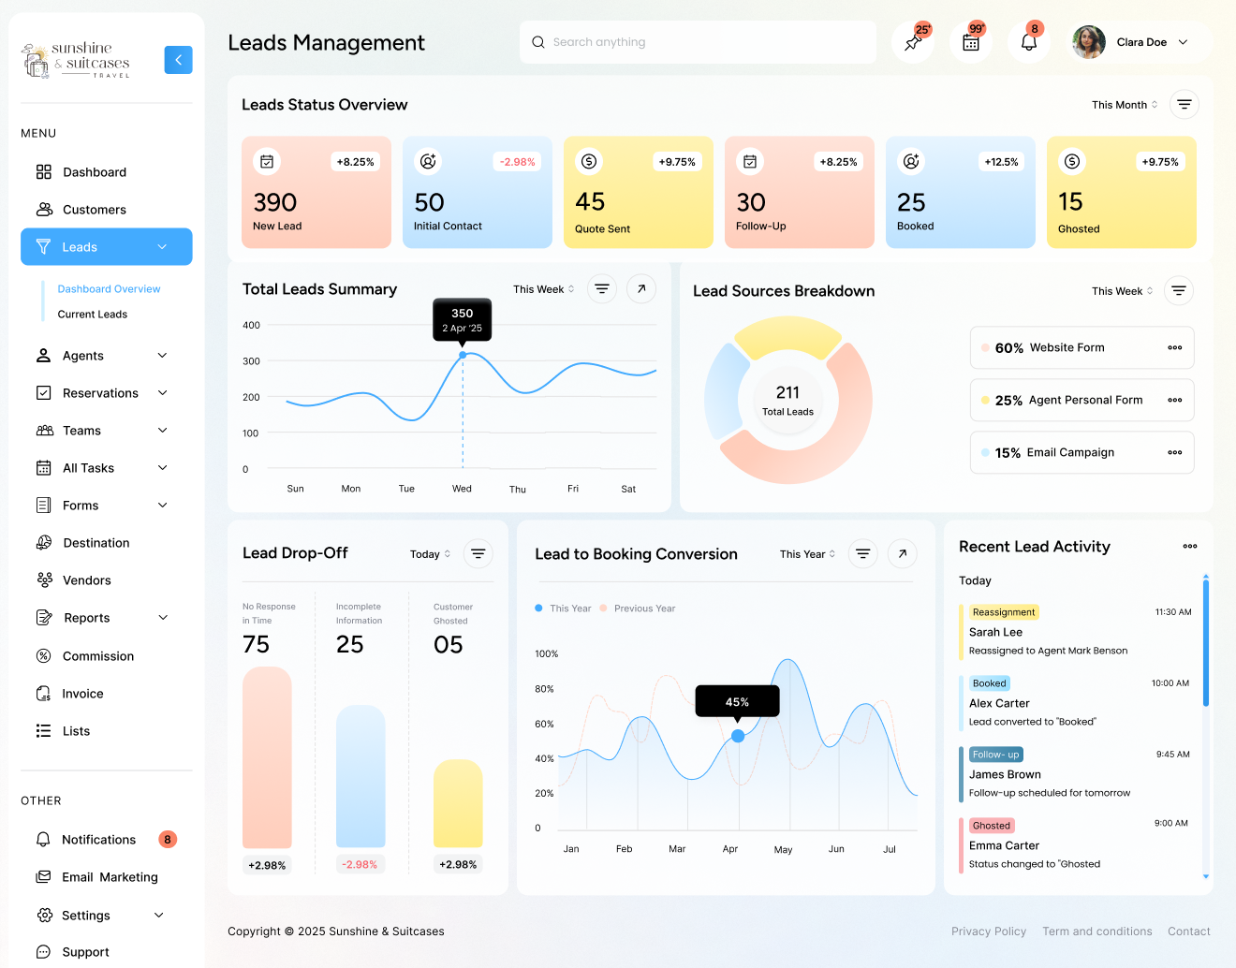Screen dimensions: 1236x968
Task: Open the calendar icon in top bar
Action: tap(971, 43)
